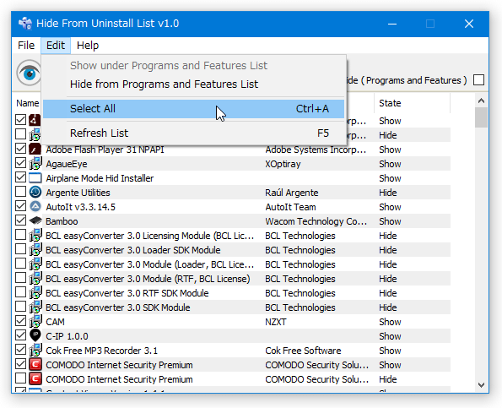Select the C-IP 1.0.0 entry name
The width and height of the screenshot is (502, 408).
pos(67,336)
